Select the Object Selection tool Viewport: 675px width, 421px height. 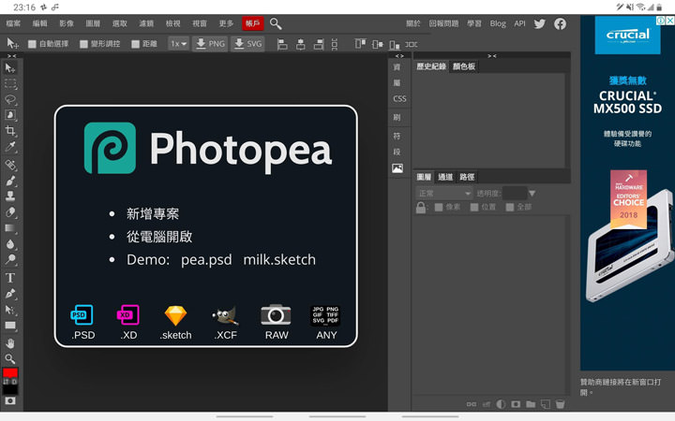pos(10,115)
